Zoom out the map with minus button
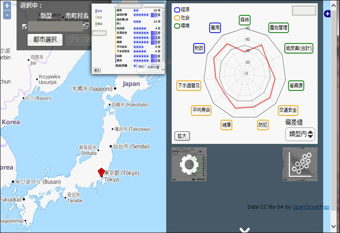This screenshot has height=233, width=340. (x=7, y=15)
